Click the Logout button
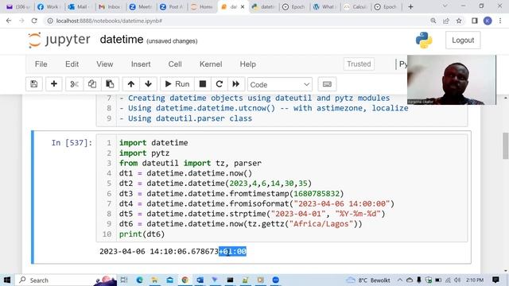Viewport: 509px width, 286px height. pyautogui.click(x=463, y=41)
